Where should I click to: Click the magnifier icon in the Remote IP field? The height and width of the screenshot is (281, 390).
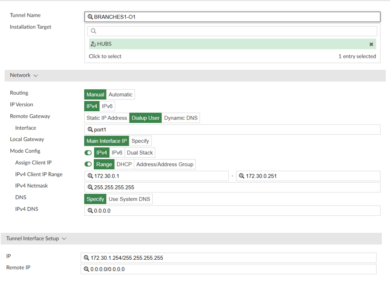point(86,269)
